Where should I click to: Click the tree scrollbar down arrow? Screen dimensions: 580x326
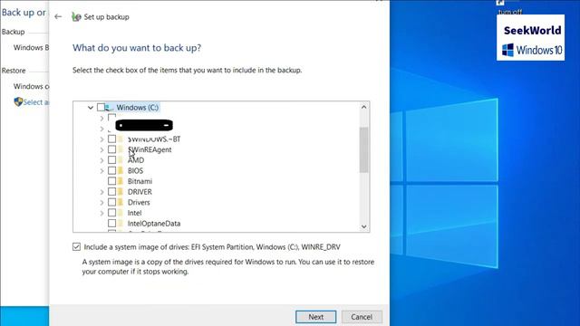tap(363, 226)
